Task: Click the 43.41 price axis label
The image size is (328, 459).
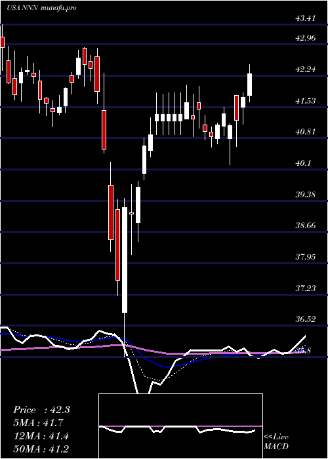Action: 305,18
